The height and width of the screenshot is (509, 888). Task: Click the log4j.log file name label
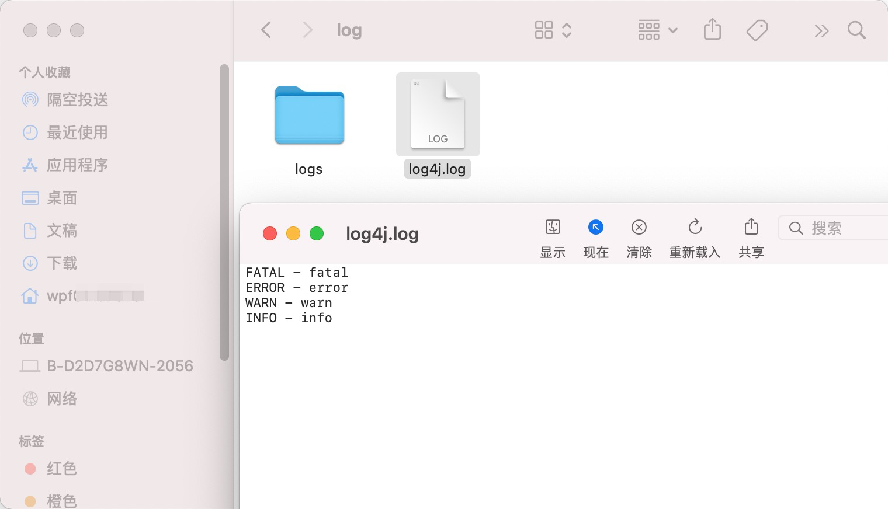point(437,169)
